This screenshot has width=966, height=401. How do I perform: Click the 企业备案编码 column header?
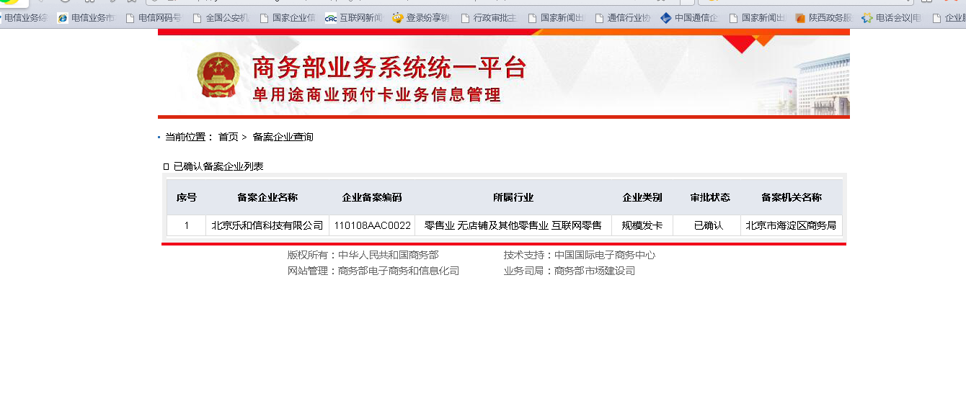tap(372, 197)
